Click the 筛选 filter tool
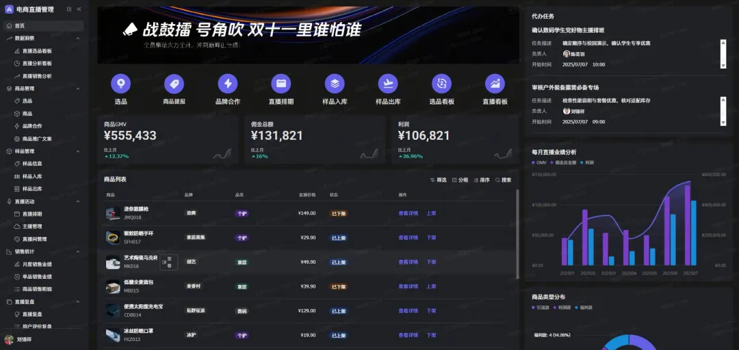Viewport: 739px width, 350px height. click(x=439, y=179)
